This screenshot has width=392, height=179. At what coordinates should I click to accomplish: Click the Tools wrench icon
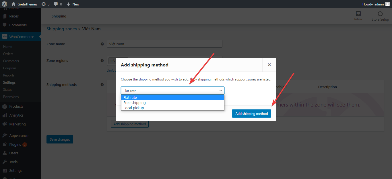(5, 162)
